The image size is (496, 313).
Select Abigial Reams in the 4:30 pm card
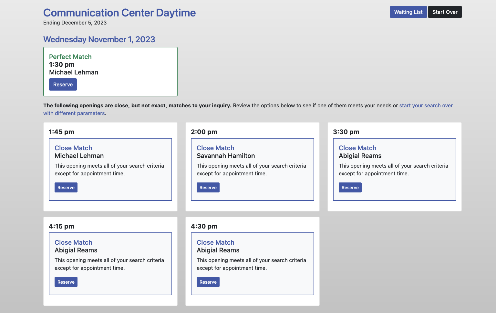[218, 250]
